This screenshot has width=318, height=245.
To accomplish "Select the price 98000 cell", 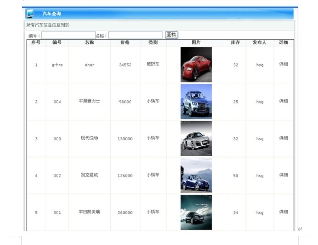I will click(x=125, y=102).
